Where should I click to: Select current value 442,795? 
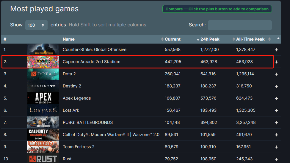click(173, 62)
